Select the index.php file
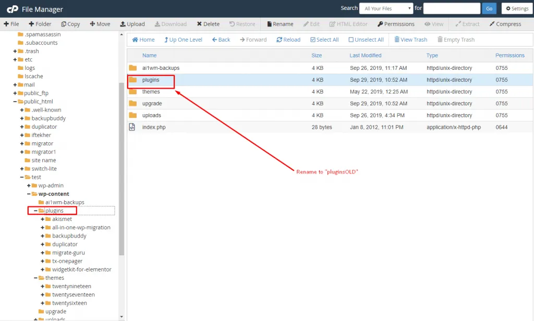The image size is (534, 321). [x=330, y=127]
